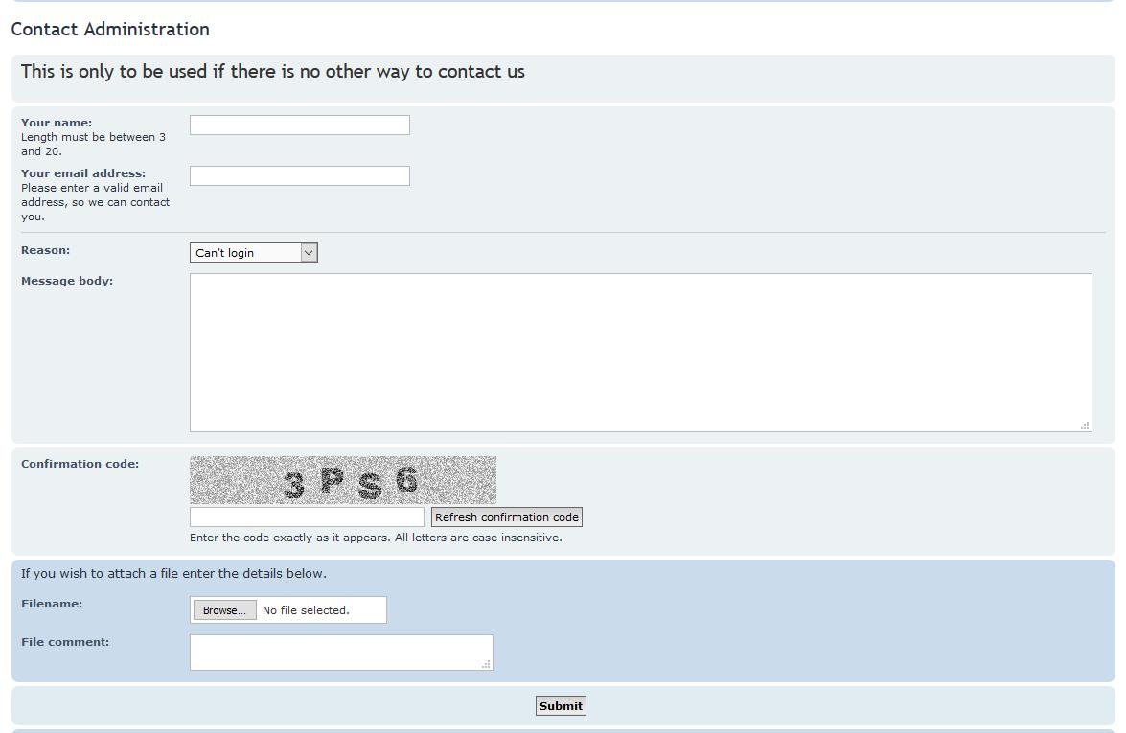Select the email address input field
This screenshot has height=733, width=1126.
(299, 175)
